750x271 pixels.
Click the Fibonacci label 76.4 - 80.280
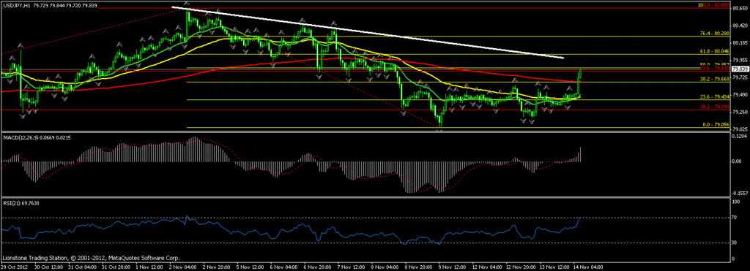[716, 34]
